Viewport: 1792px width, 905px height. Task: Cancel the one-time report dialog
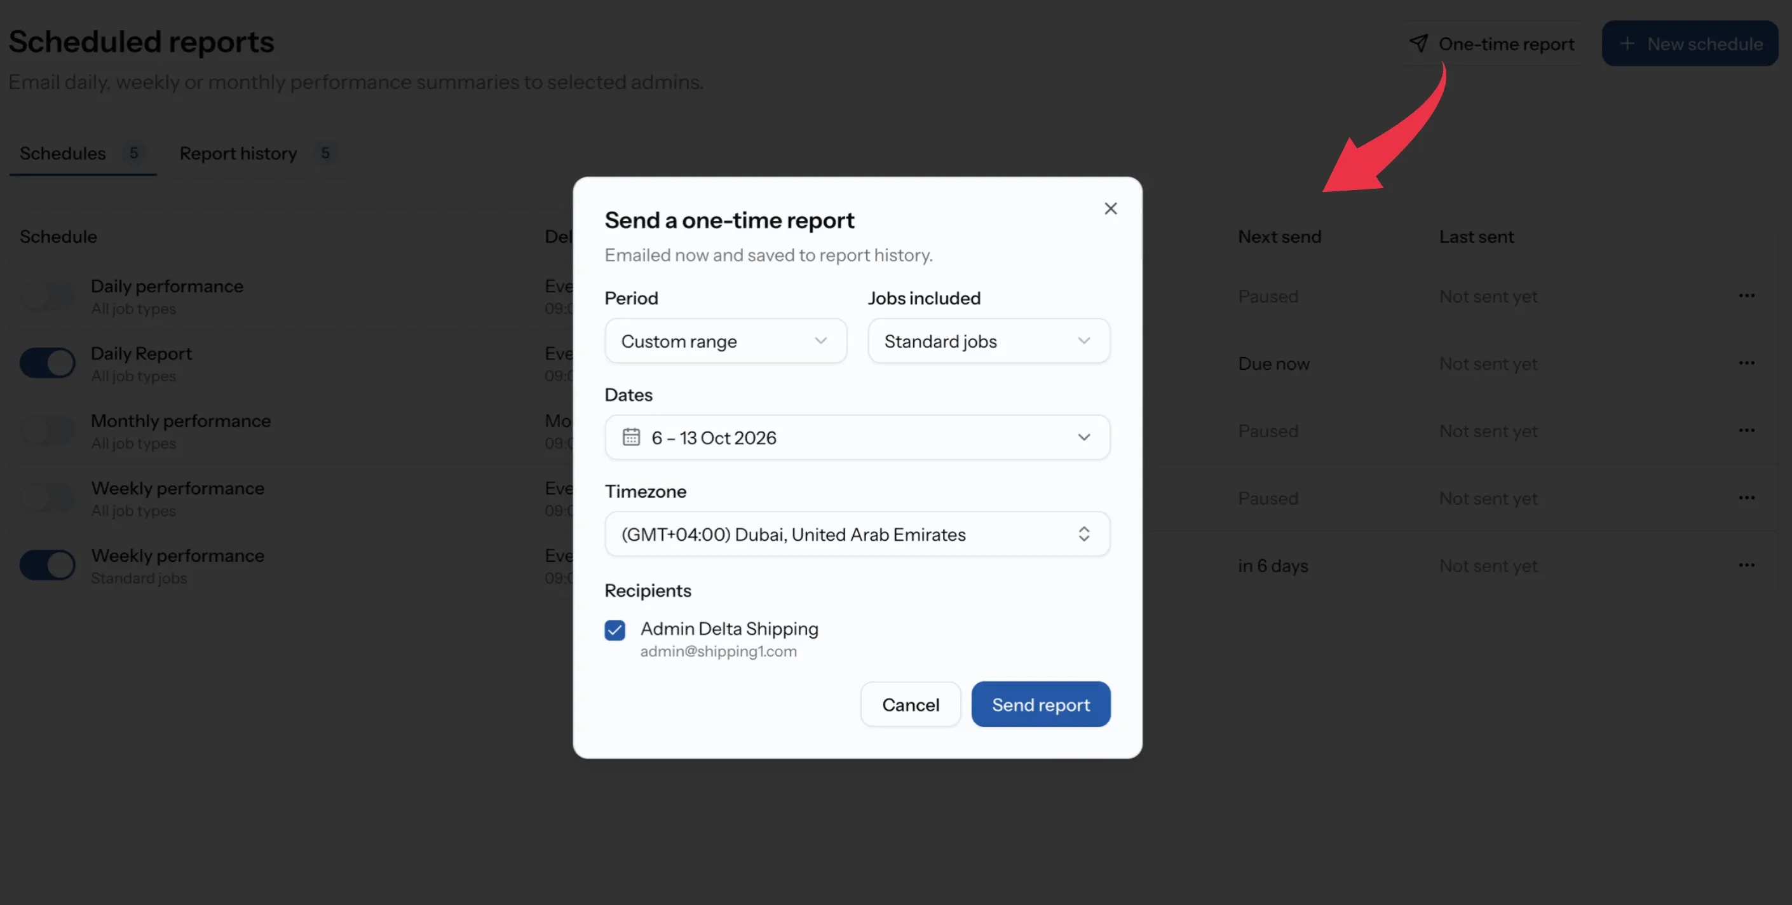point(911,705)
